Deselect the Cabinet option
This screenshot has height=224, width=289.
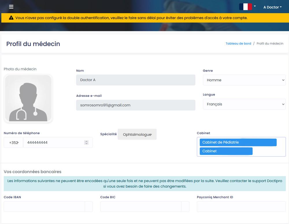pos(226,151)
